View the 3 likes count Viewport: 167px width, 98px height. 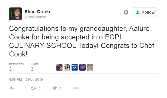(35, 67)
